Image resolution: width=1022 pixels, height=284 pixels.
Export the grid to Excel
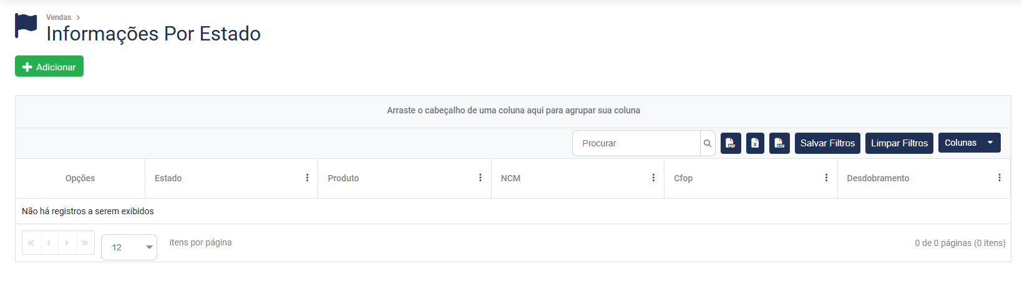[755, 143]
